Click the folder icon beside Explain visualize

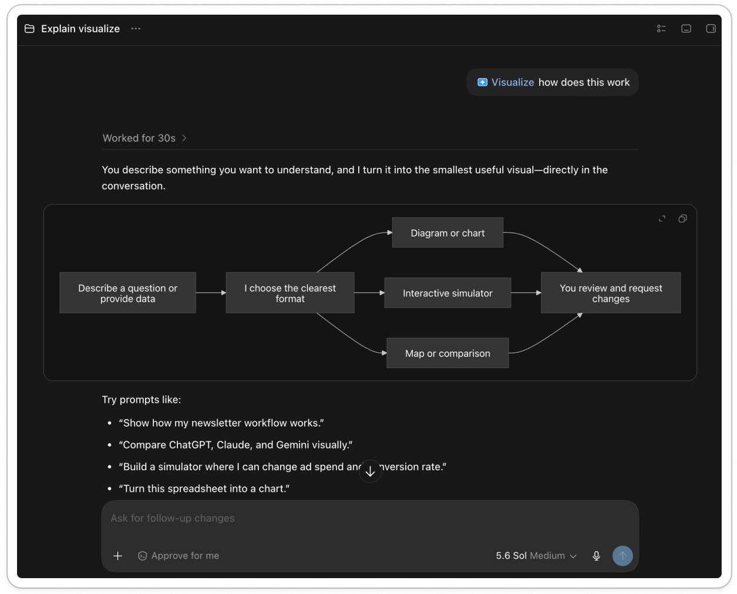[x=29, y=29]
